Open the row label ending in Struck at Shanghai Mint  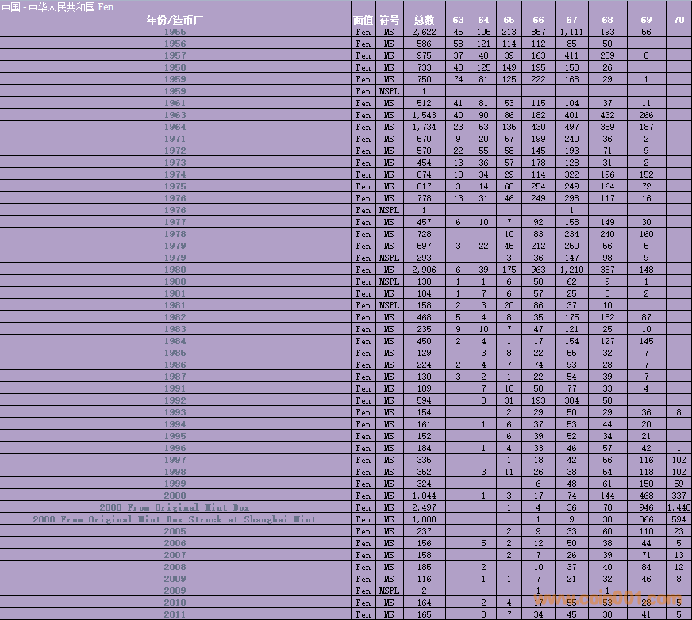[175, 519]
